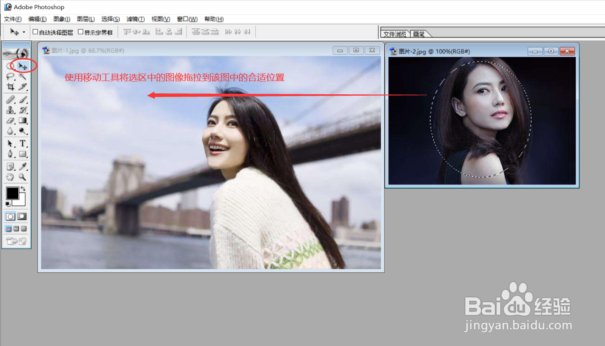
Task: Select the Slice tool
Action: pyautogui.click(x=22, y=86)
